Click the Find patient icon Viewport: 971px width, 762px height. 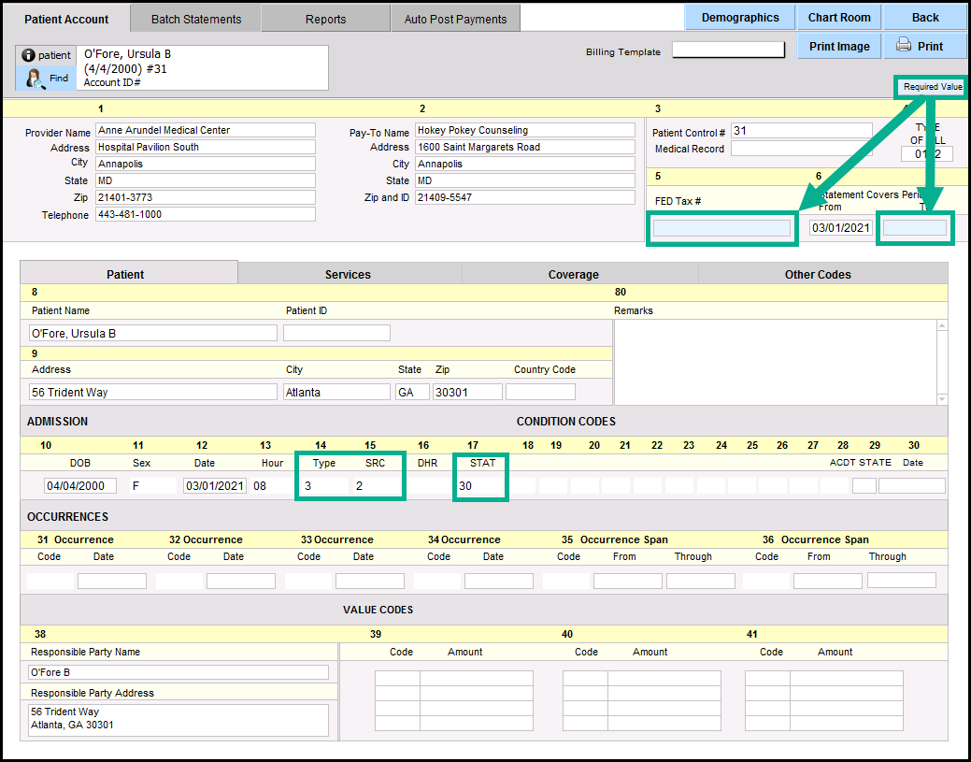coord(36,79)
